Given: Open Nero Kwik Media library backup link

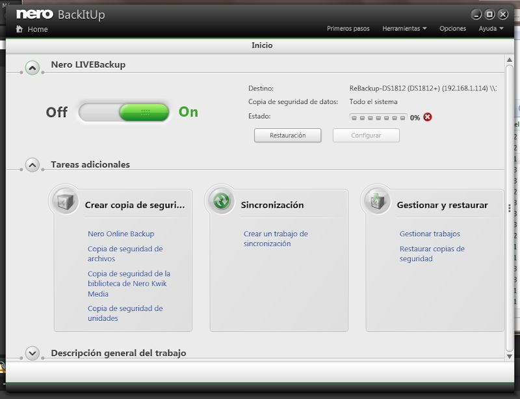Looking at the screenshot, I should point(129,284).
